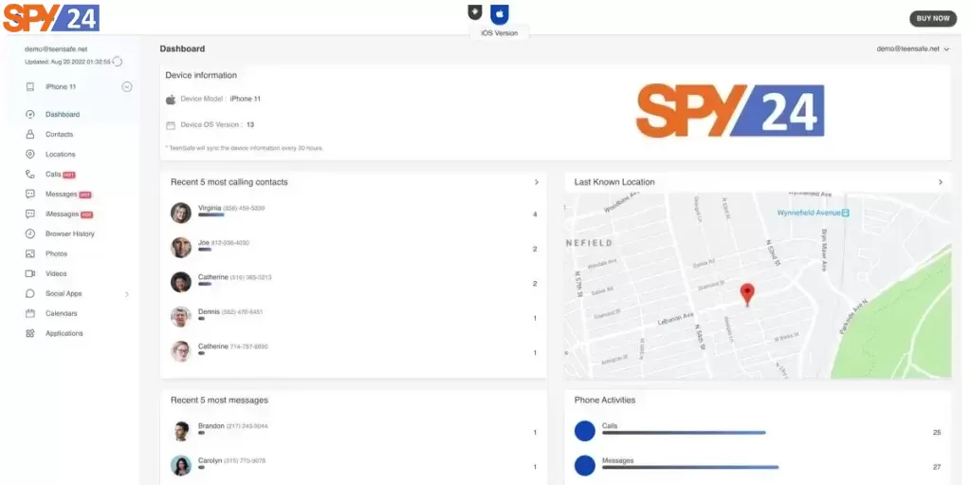Expand the Social Apps submenu arrow
The height and width of the screenshot is (485, 971).
(x=127, y=294)
